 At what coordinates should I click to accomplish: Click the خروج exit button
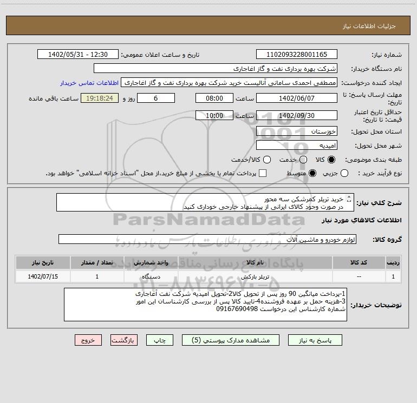(88, 340)
